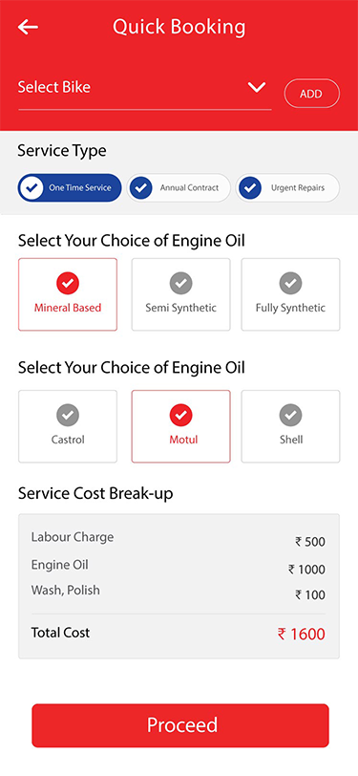This screenshot has height=776, width=358.
Task: Expand the Select Bike dropdown chevron
Action: tap(257, 88)
